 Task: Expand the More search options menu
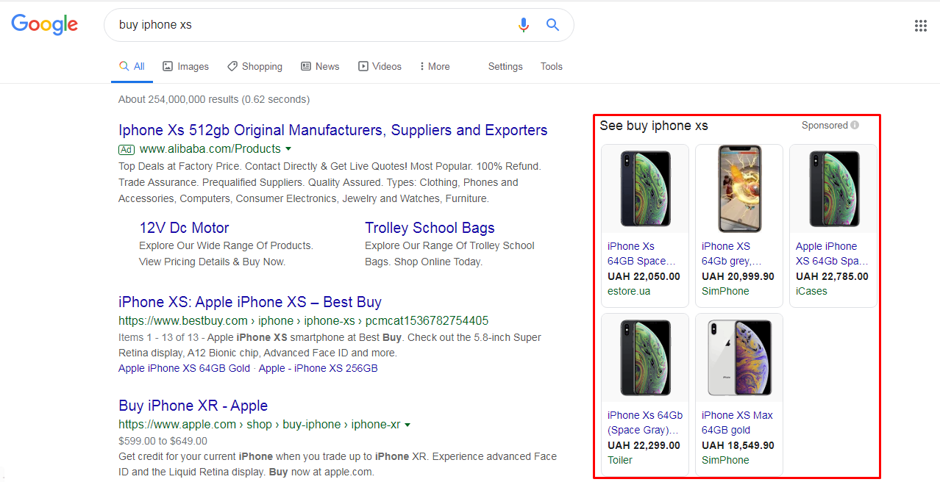pyautogui.click(x=435, y=66)
